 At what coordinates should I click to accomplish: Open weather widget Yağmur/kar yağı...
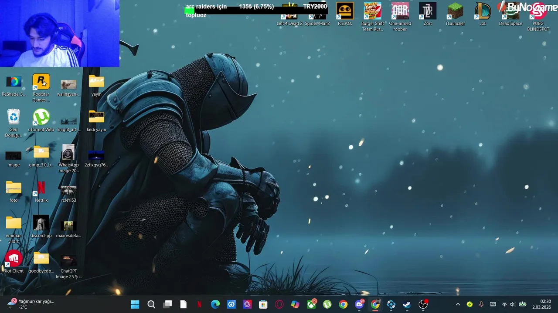(x=31, y=304)
